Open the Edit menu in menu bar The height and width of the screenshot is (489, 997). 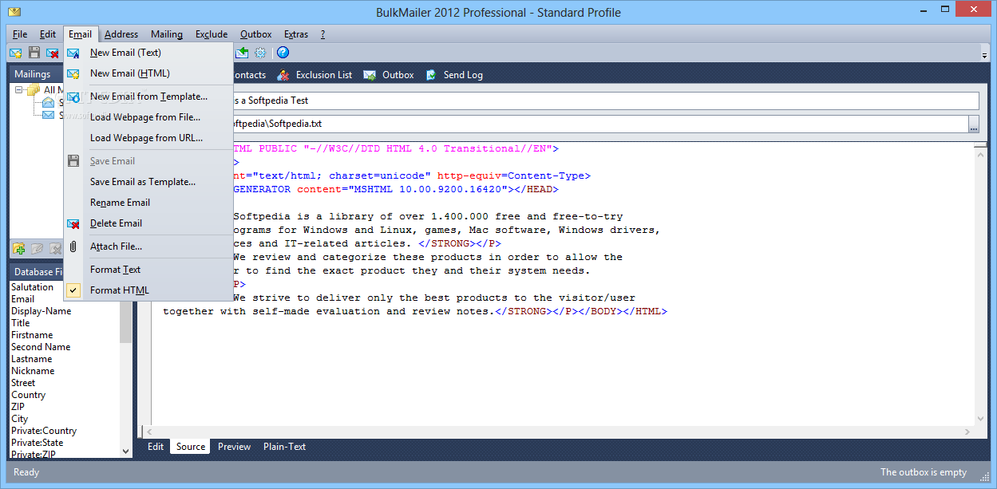click(x=48, y=34)
